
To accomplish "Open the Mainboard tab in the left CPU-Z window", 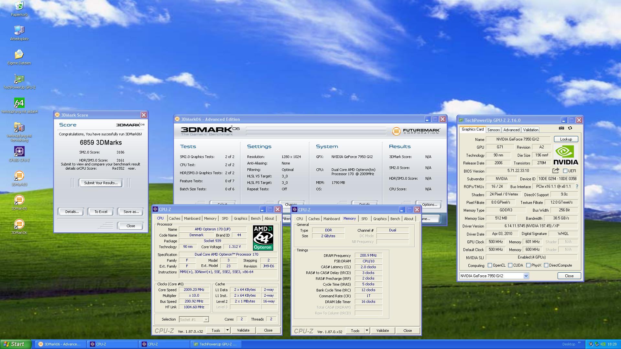I will pyautogui.click(x=192, y=218).
